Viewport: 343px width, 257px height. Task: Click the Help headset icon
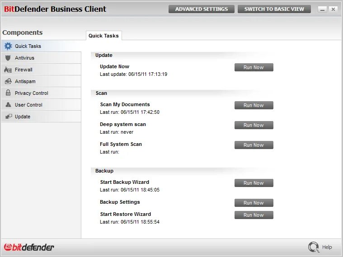(x=314, y=247)
